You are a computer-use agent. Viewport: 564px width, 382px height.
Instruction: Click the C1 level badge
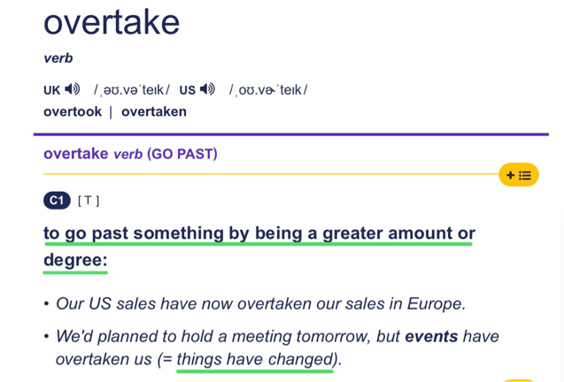(x=57, y=200)
